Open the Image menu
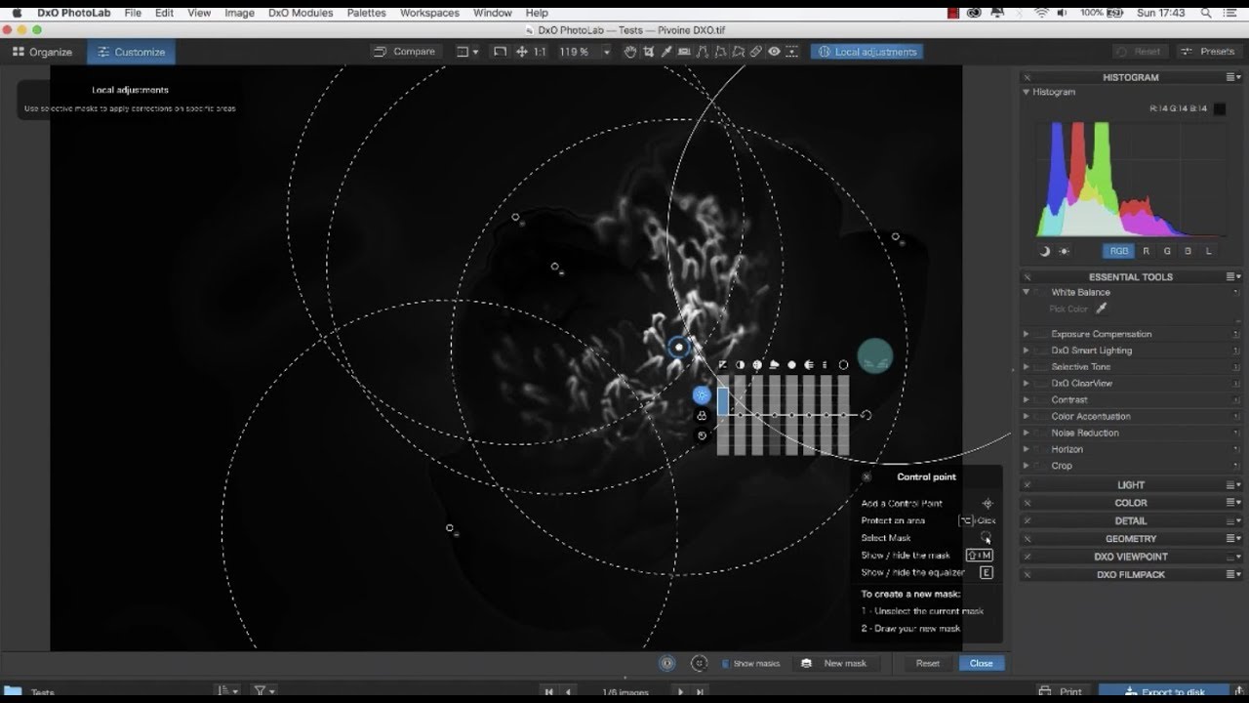 coord(239,13)
